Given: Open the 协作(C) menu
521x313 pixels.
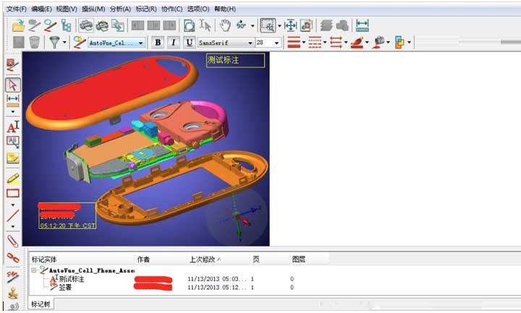Looking at the screenshot, I should (x=171, y=9).
